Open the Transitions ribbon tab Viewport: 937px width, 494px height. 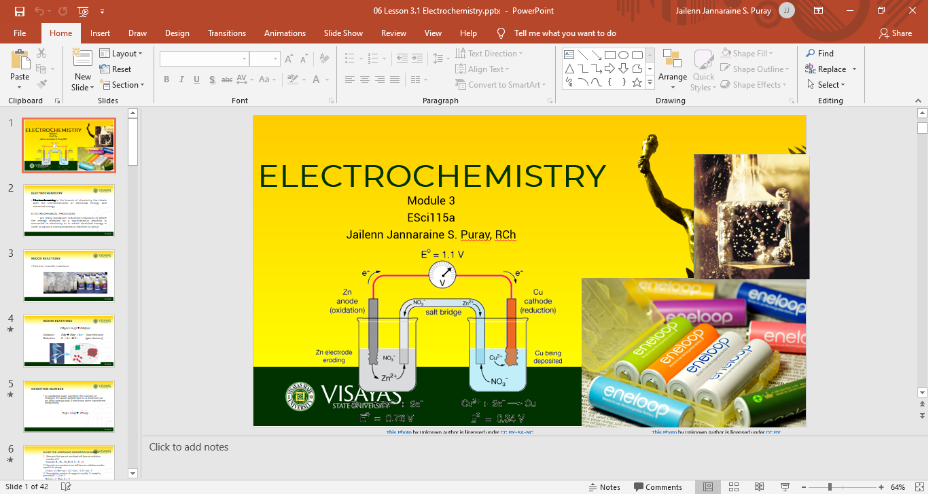click(x=227, y=33)
